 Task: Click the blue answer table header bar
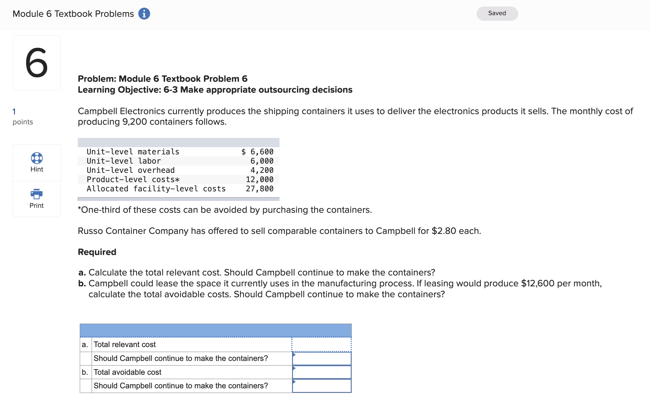(x=216, y=330)
